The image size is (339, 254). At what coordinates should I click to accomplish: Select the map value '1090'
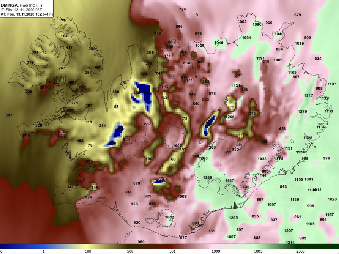click(257, 25)
